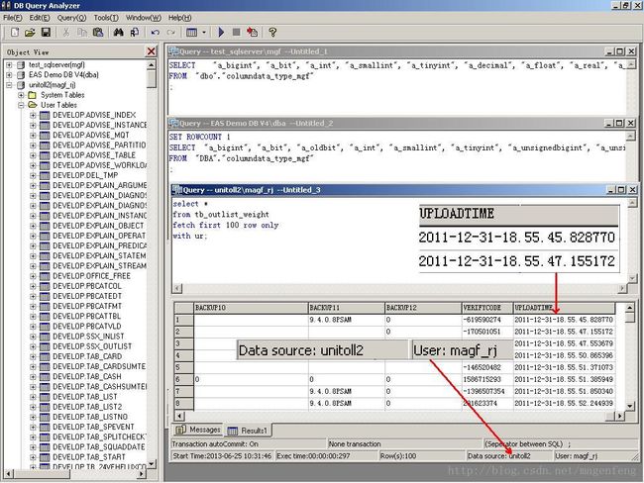Collapse the unitoll2(magf_rj) node

pos(9,85)
